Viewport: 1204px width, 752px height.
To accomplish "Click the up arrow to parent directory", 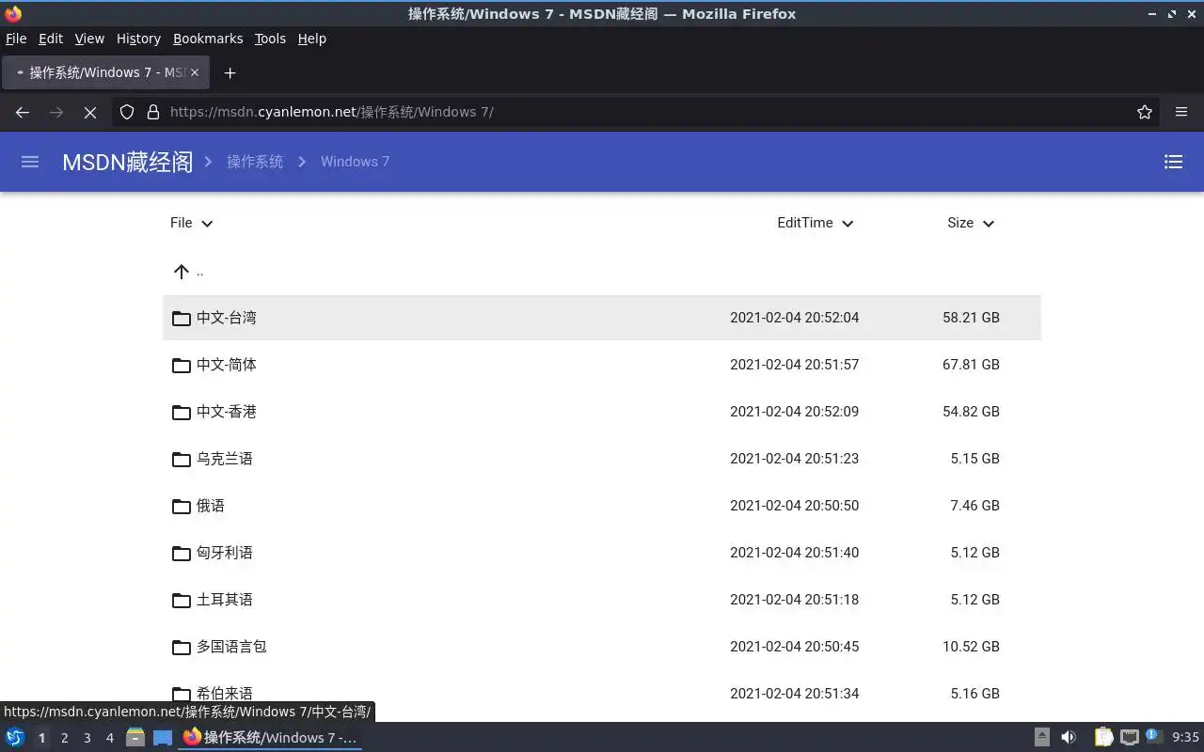I will click(182, 272).
